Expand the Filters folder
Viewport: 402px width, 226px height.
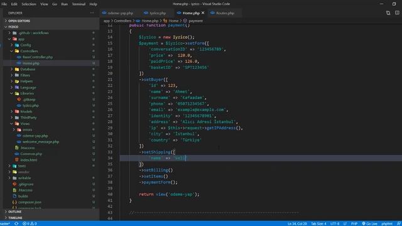[x=11, y=75]
